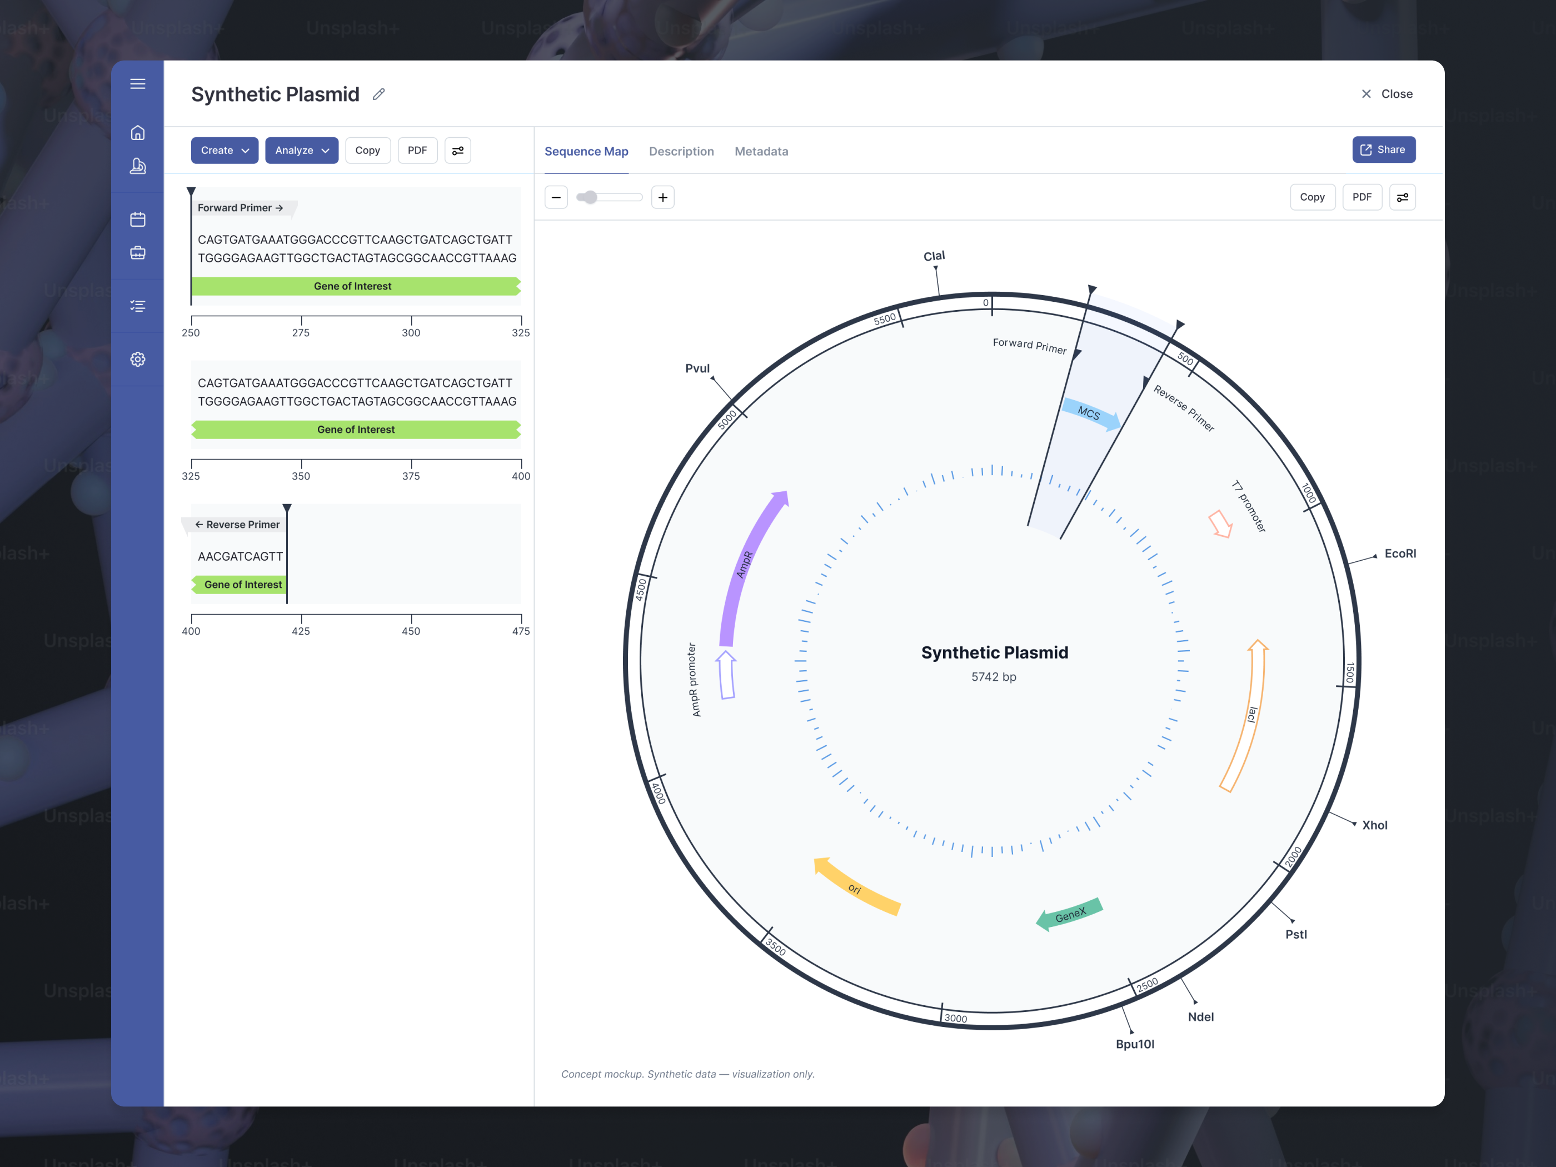Switch to the Metadata tab
Image resolution: width=1556 pixels, height=1167 pixels.
(761, 151)
